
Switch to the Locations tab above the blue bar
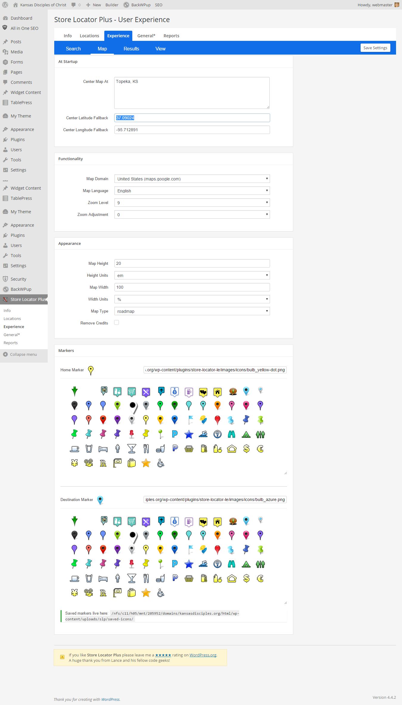pos(89,36)
